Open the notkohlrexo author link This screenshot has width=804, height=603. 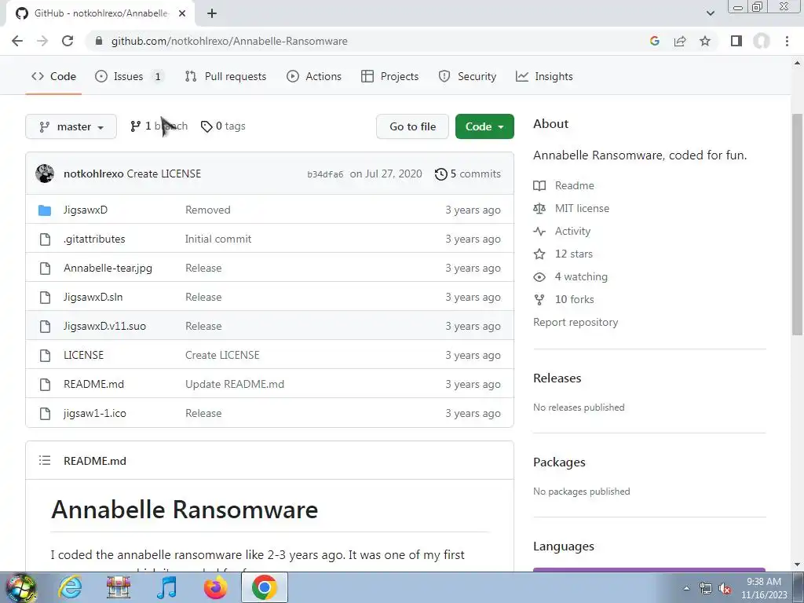(93, 174)
